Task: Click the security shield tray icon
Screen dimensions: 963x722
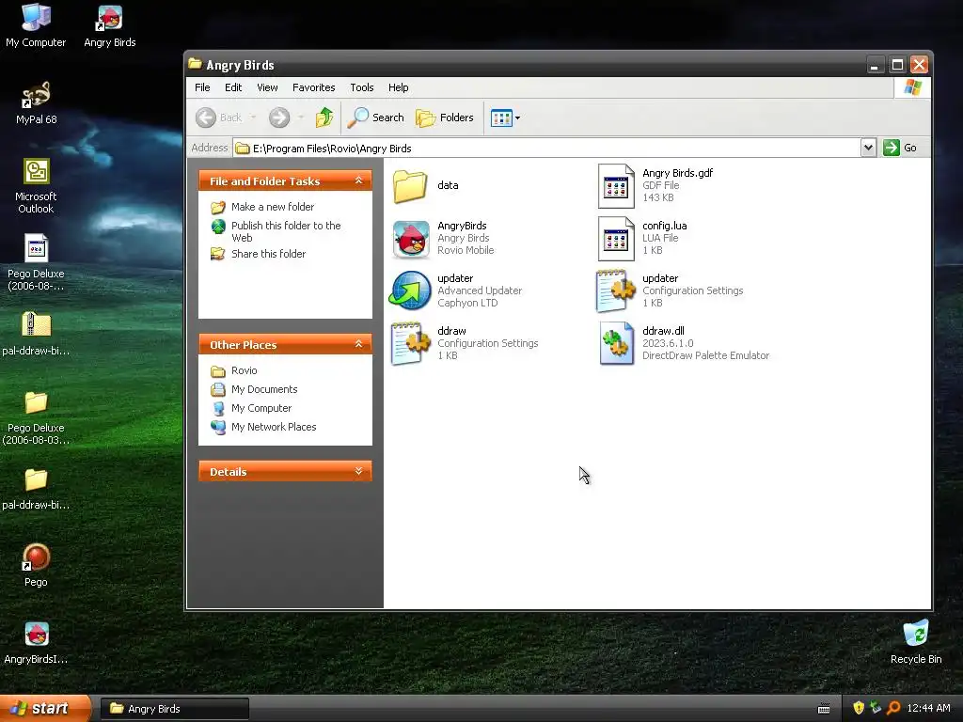Action: pyautogui.click(x=858, y=709)
